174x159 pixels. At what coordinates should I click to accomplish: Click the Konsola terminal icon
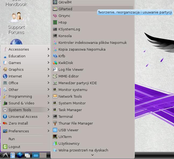point(55,36)
